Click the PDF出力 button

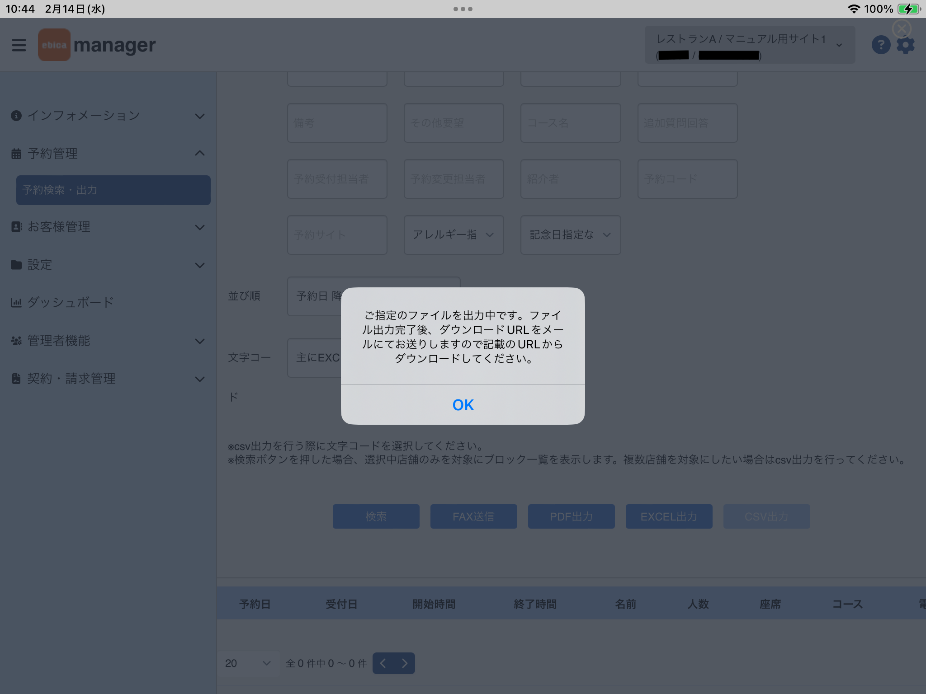[572, 516]
